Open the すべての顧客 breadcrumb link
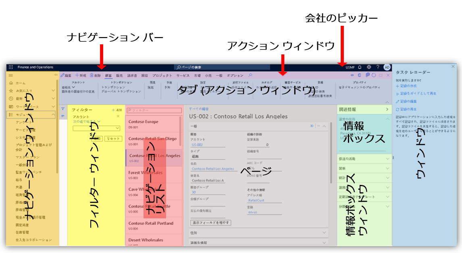 pyautogui.click(x=199, y=109)
